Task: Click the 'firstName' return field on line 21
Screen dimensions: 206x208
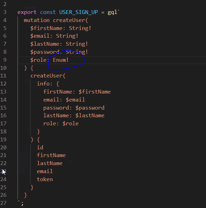Action: coord(51,155)
